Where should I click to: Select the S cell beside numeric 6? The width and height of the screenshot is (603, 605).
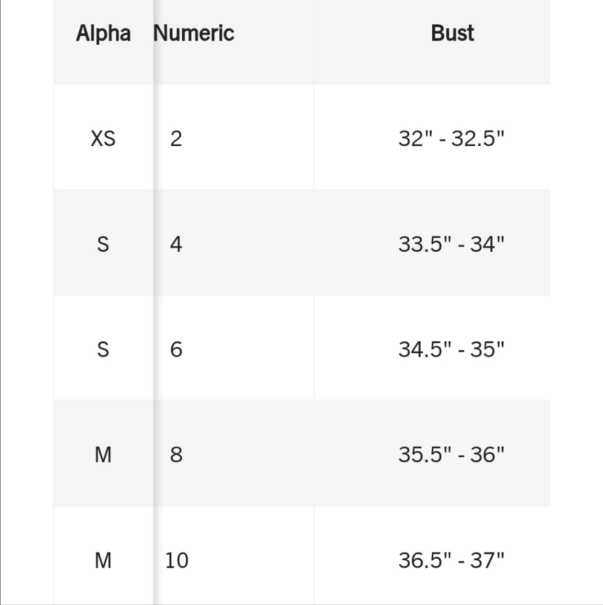tap(103, 349)
